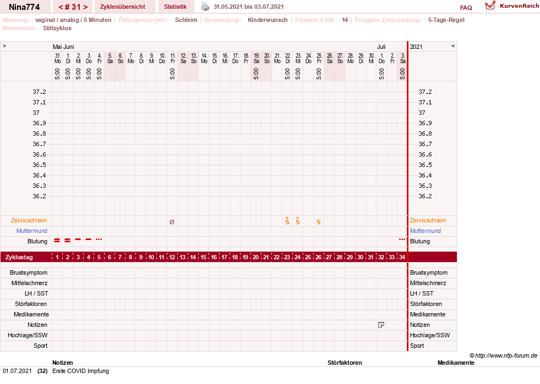Click the date header 22. Di
Screen dimensions: 540x384
point(287,58)
